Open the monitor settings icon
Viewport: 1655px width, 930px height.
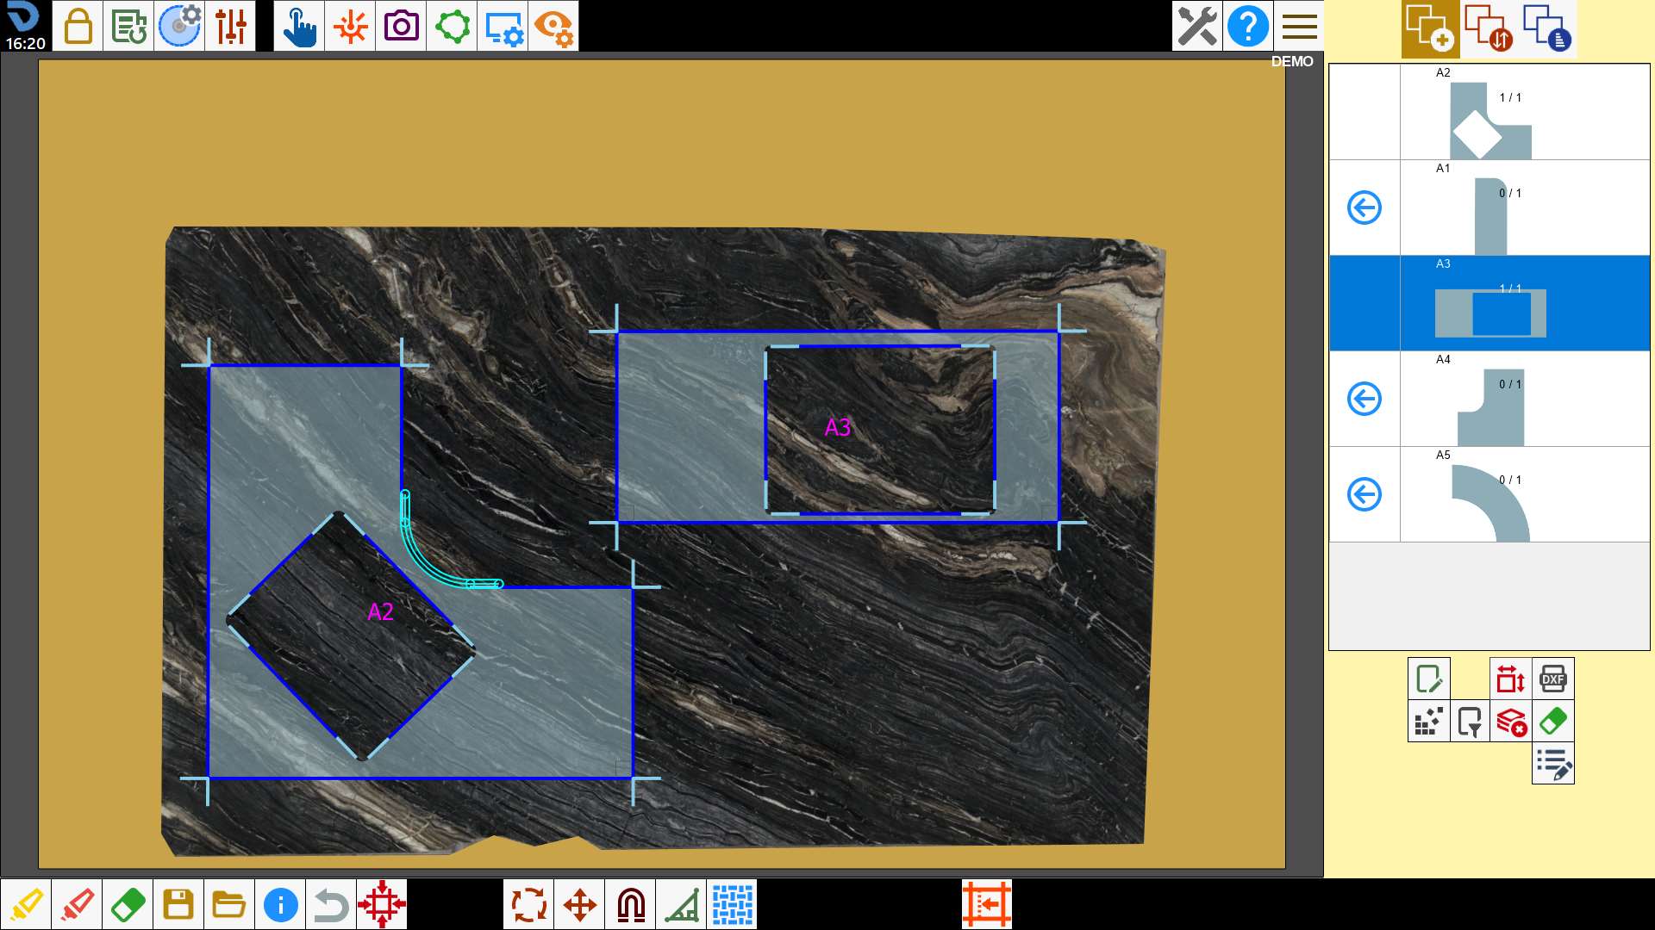503,26
